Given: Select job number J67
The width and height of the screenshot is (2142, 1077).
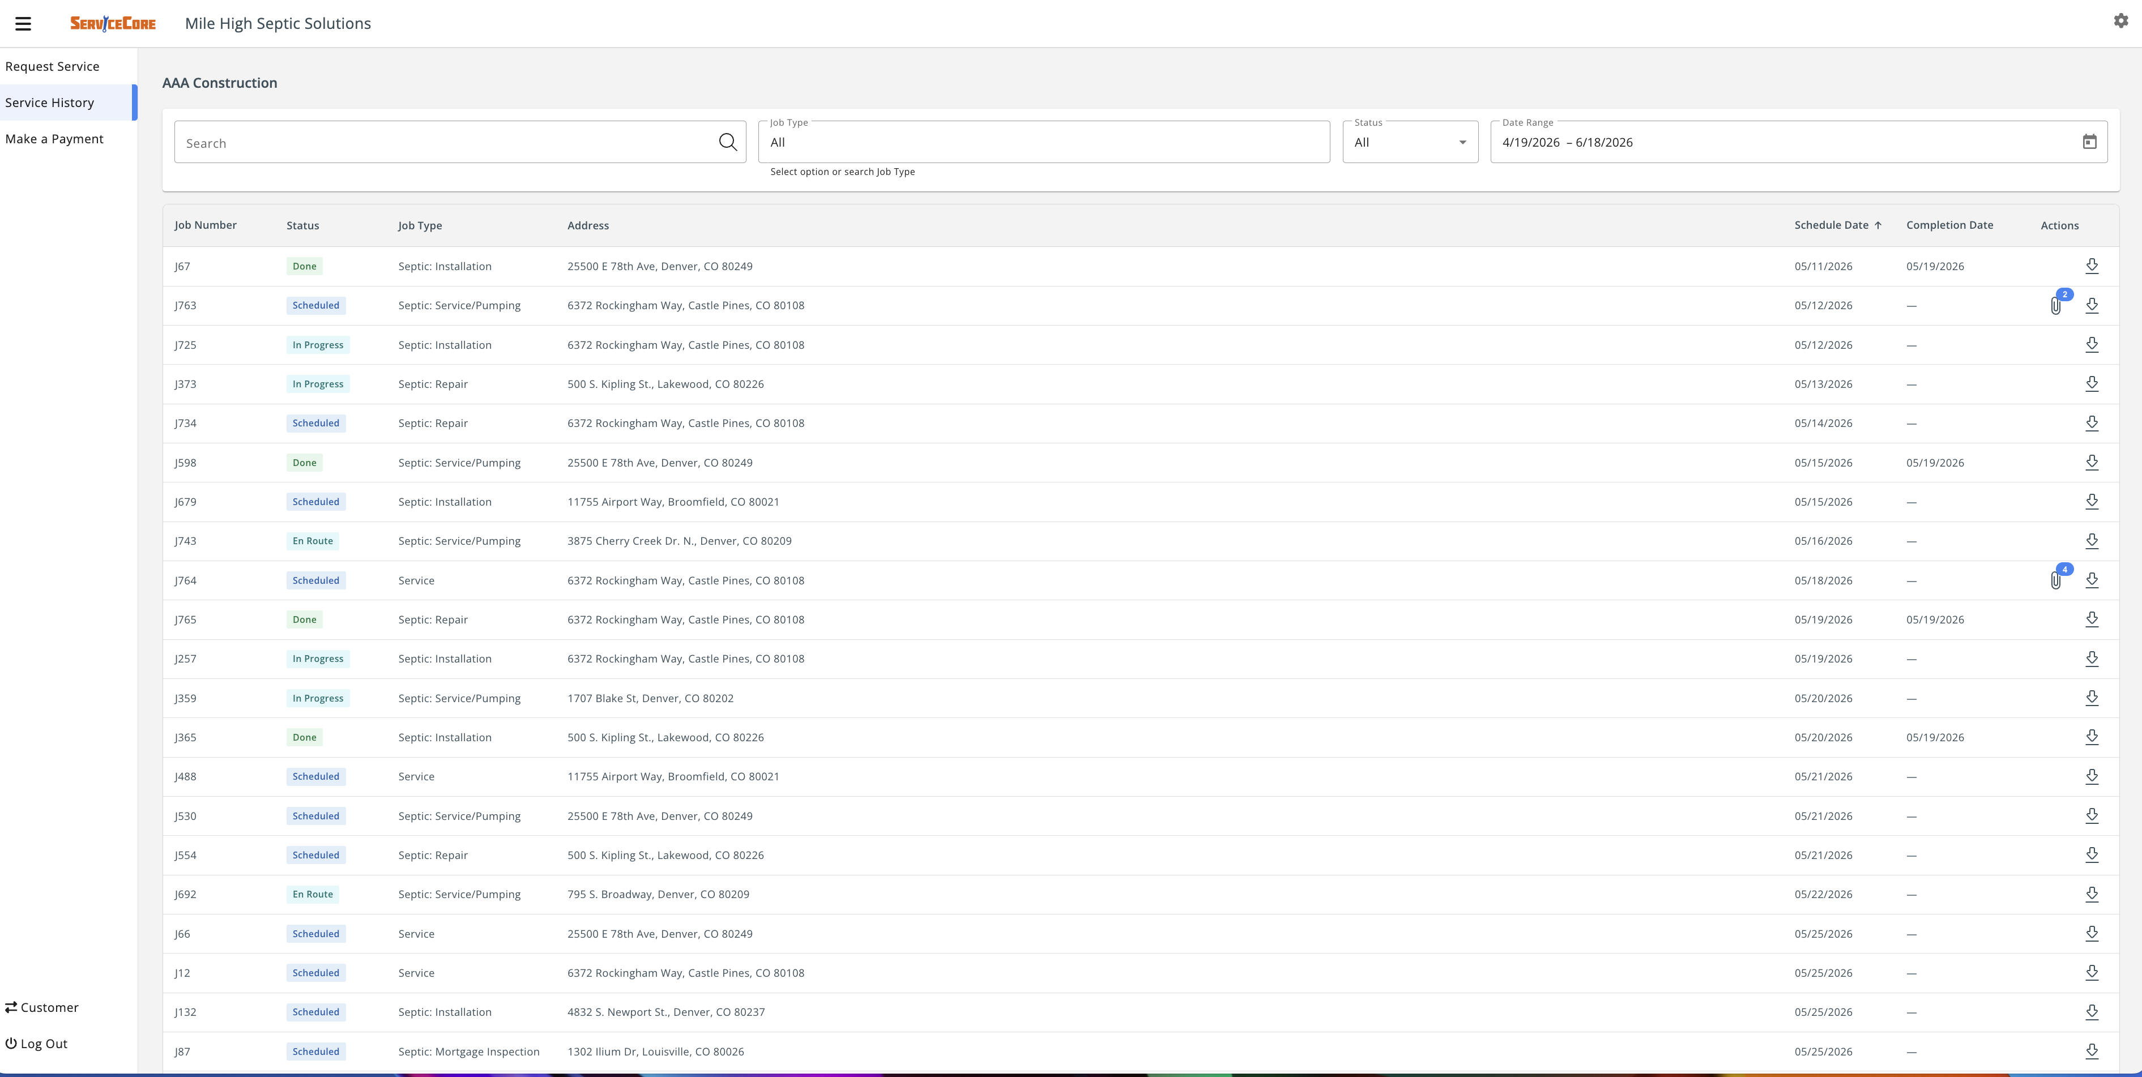Looking at the screenshot, I should [182, 266].
